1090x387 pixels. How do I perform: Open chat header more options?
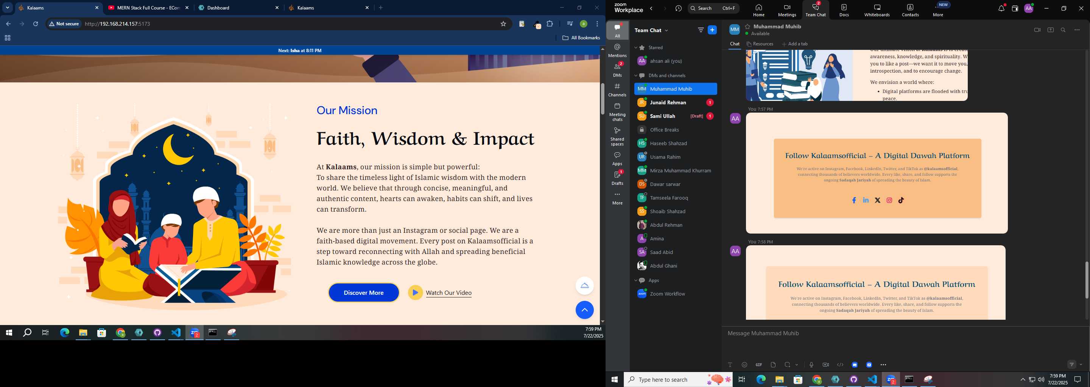coord(1077,30)
